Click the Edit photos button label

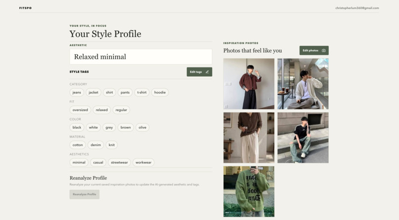pos(310,50)
